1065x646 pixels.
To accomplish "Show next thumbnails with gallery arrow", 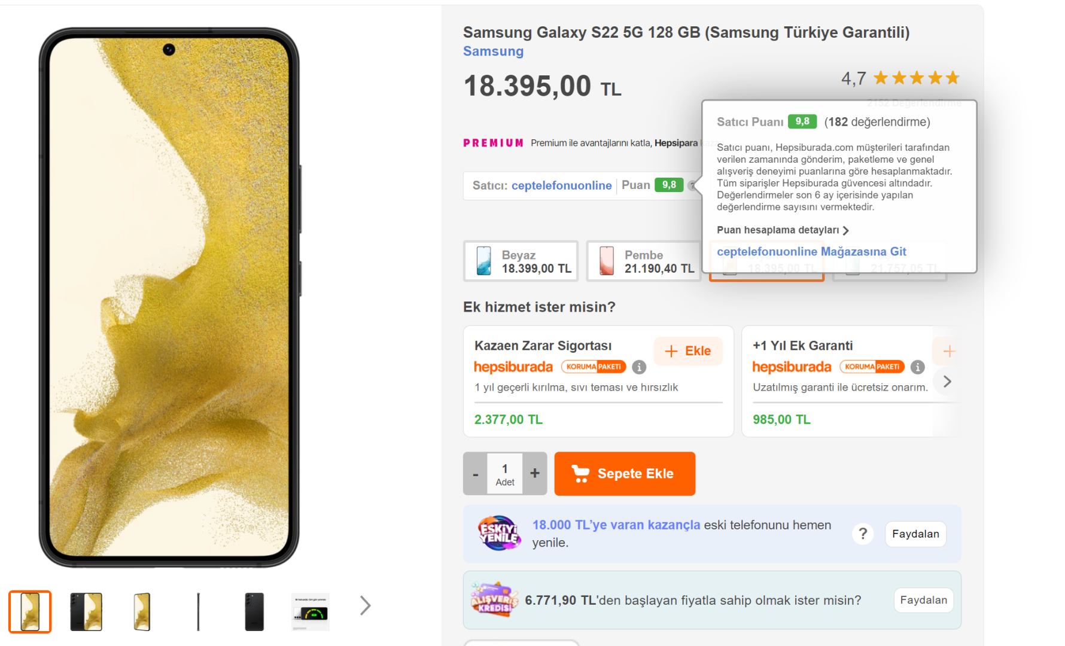I will click(x=365, y=605).
